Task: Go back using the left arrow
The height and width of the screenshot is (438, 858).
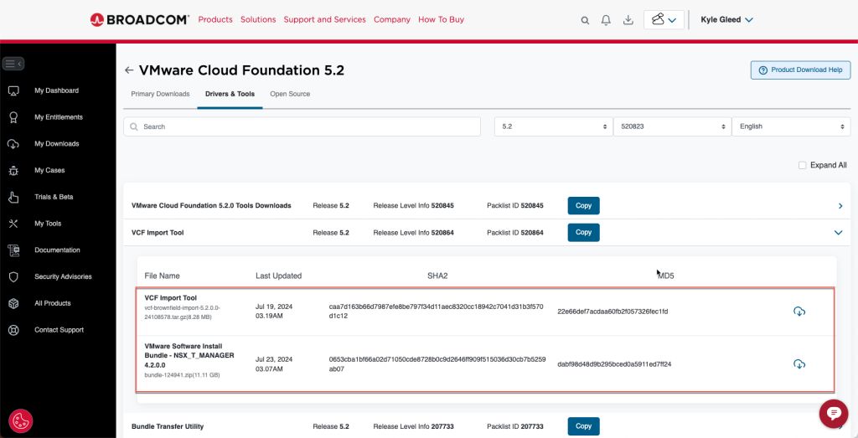Action: (129, 70)
